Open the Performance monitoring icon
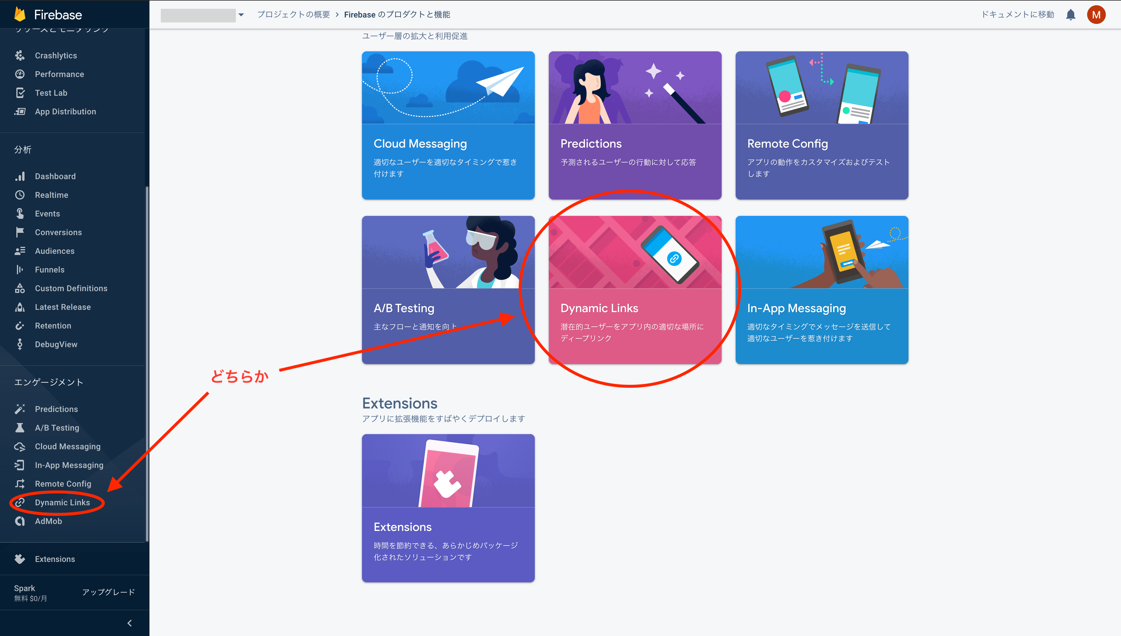This screenshot has width=1121, height=636. [x=20, y=74]
